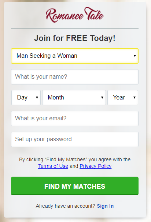Follow the Sign In link
Image resolution: width=151 pixels, height=222 pixels.
point(105,206)
